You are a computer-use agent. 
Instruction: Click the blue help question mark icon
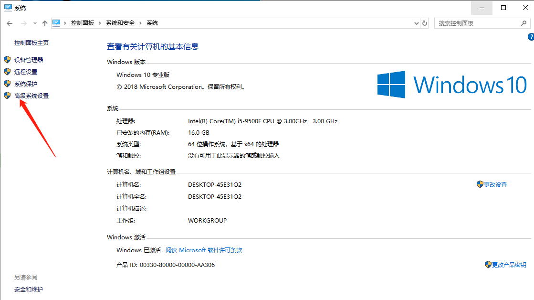point(531,36)
